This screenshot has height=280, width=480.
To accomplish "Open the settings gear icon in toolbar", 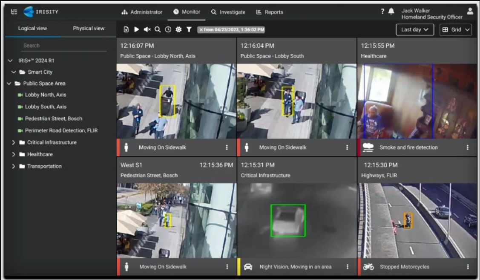I will point(178,29).
